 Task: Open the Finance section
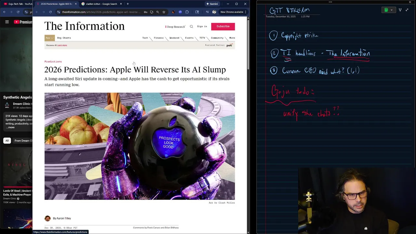pyautogui.click(x=159, y=38)
